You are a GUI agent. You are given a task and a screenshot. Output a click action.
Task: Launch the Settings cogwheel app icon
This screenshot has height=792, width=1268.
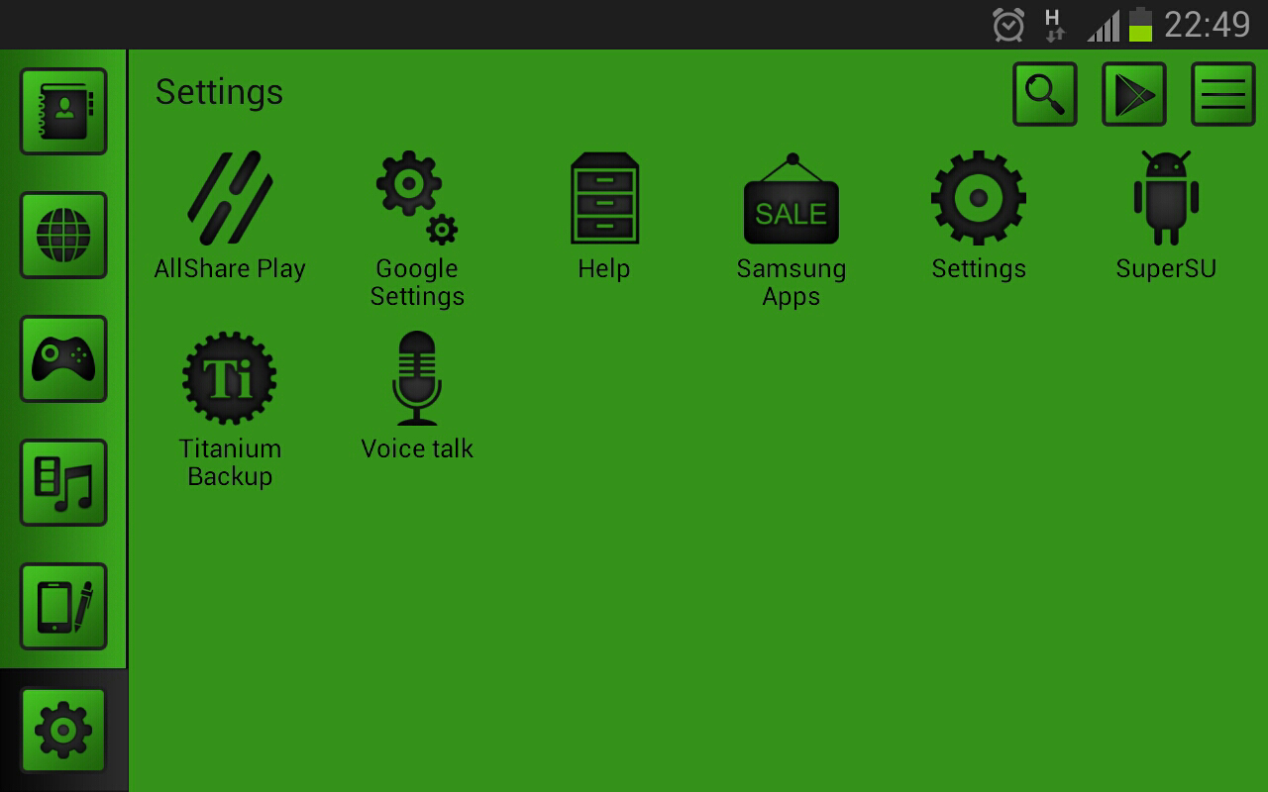click(x=979, y=197)
